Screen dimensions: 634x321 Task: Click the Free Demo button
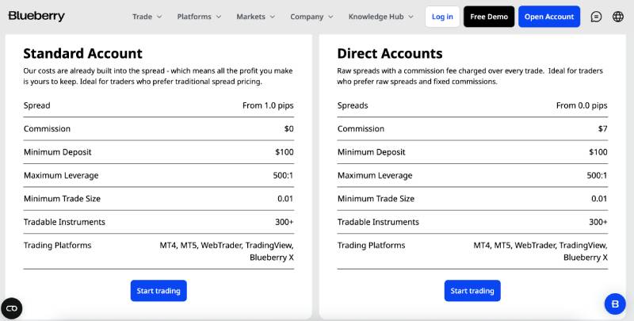[489, 17]
